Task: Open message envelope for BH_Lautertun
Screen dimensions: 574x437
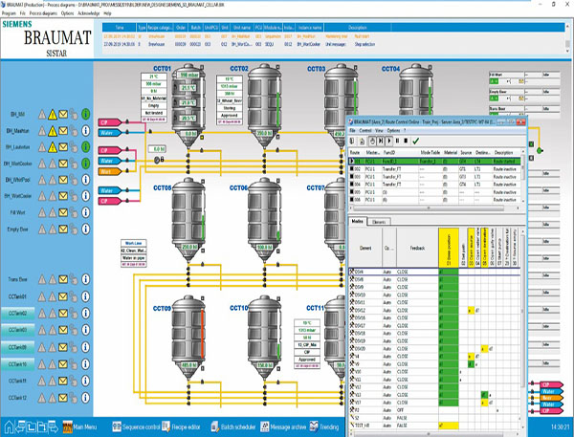Action: (x=63, y=147)
